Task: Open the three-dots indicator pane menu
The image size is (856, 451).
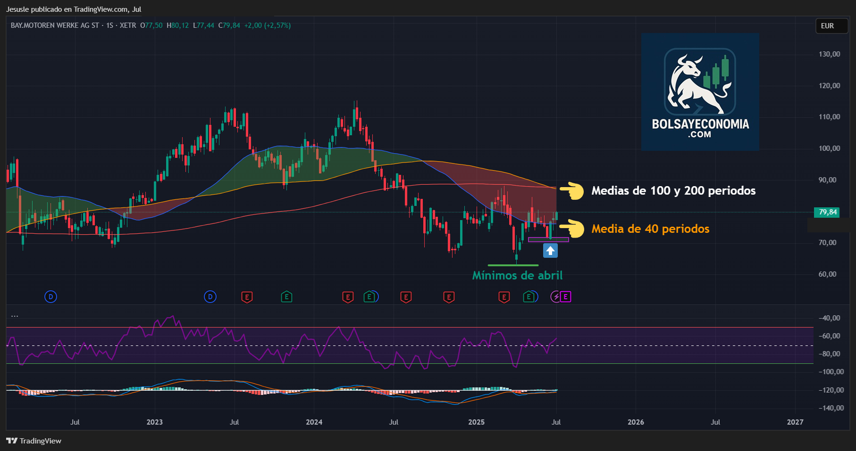Action: tap(15, 316)
